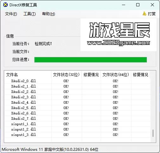Screen dimensions: 160x153
Task: Minimize the DirectX修复工具 window
Action: [x=124, y=5]
